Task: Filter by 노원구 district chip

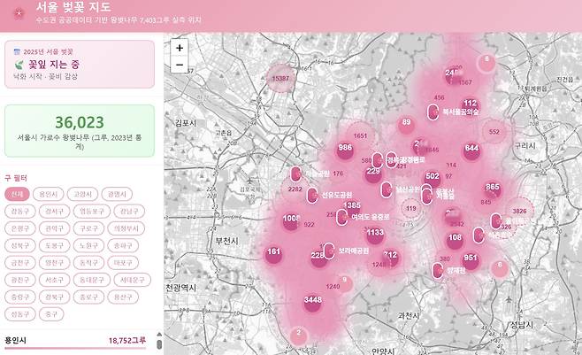Action: tap(88, 245)
